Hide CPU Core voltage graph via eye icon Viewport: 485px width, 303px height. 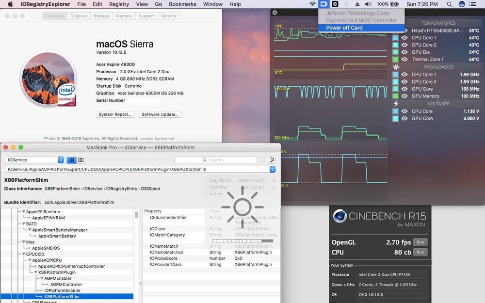point(404,112)
